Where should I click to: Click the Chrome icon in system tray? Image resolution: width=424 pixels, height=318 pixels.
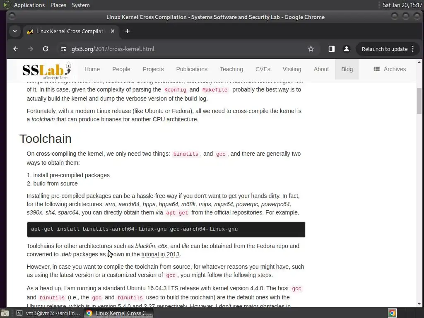tap(392, 313)
